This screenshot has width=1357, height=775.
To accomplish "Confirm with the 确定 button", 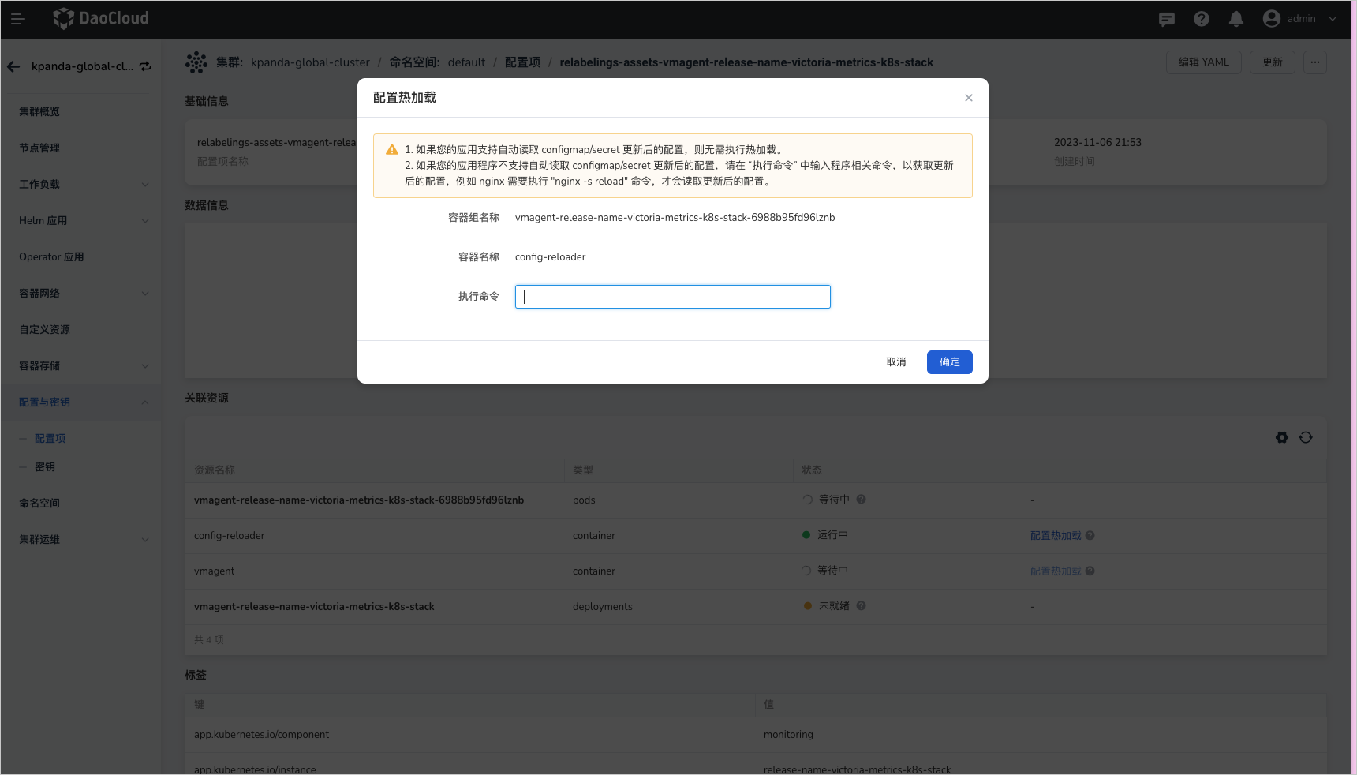I will pos(950,362).
